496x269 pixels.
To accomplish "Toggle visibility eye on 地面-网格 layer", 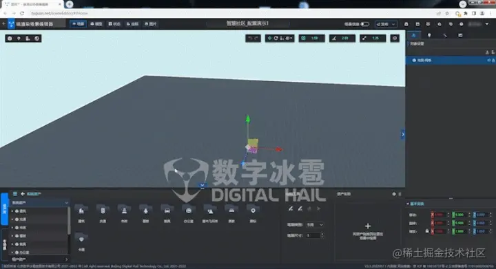I will (488, 61).
